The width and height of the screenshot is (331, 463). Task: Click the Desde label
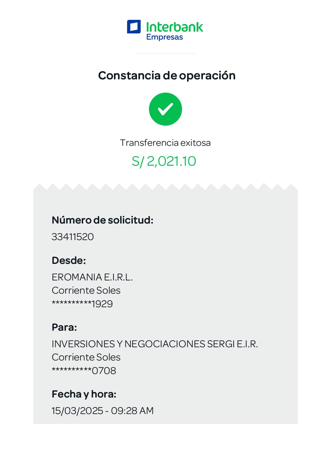click(69, 261)
